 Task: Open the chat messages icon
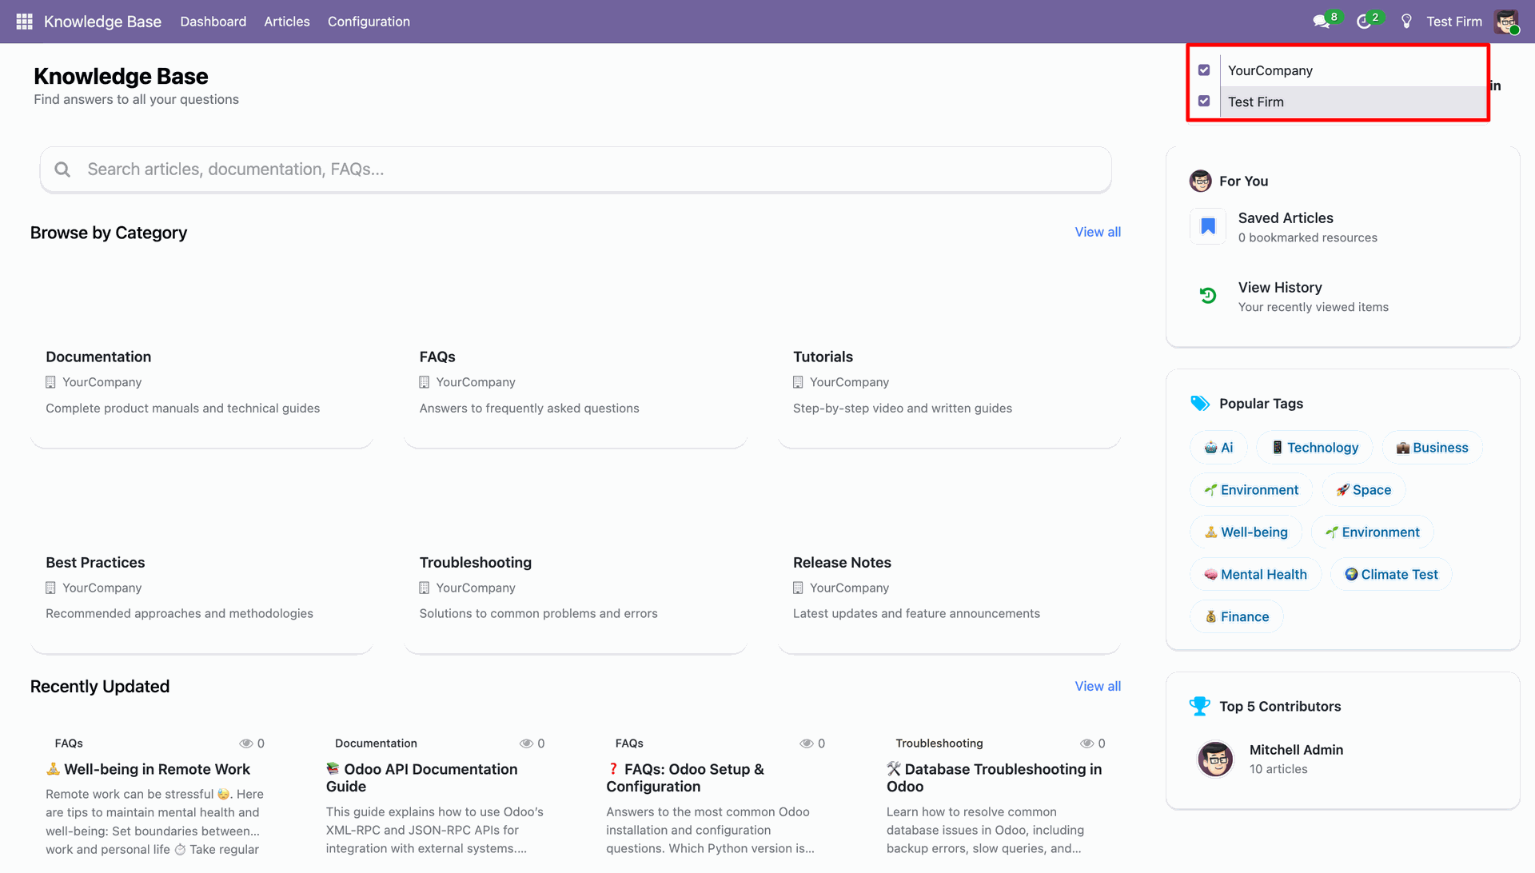pyautogui.click(x=1321, y=22)
